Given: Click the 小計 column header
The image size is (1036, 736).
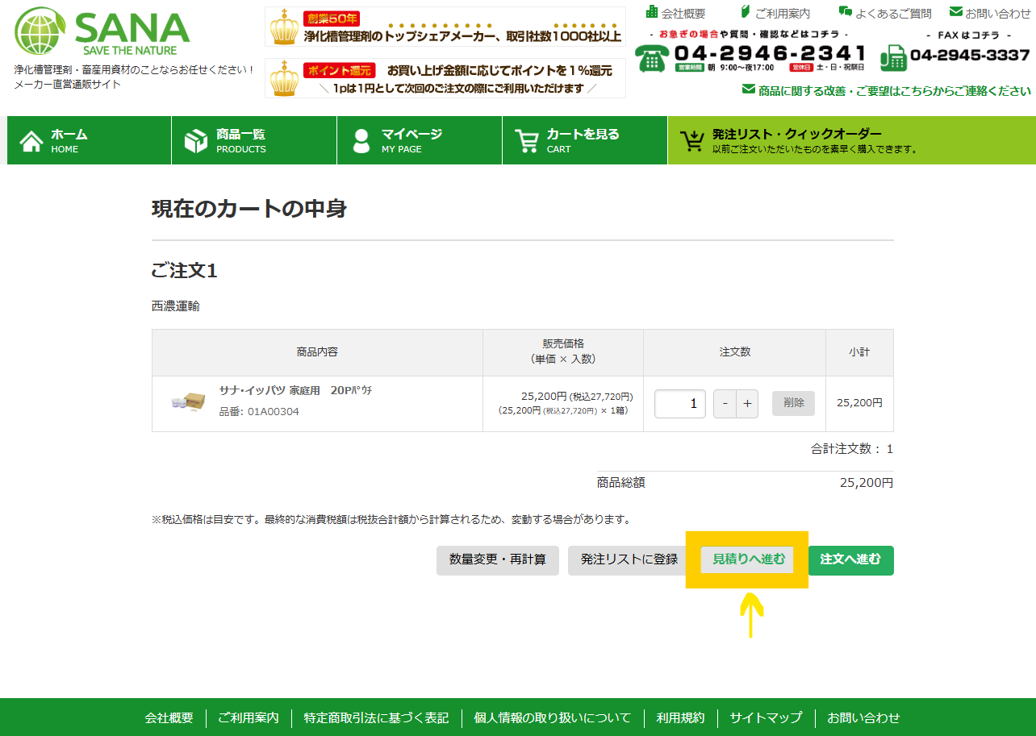Looking at the screenshot, I should 859,352.
